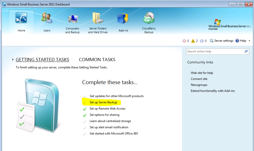Click gray checkmark beside Learn about centralized storage
This screenshot has height=151, width=254.
click(84, 122)
